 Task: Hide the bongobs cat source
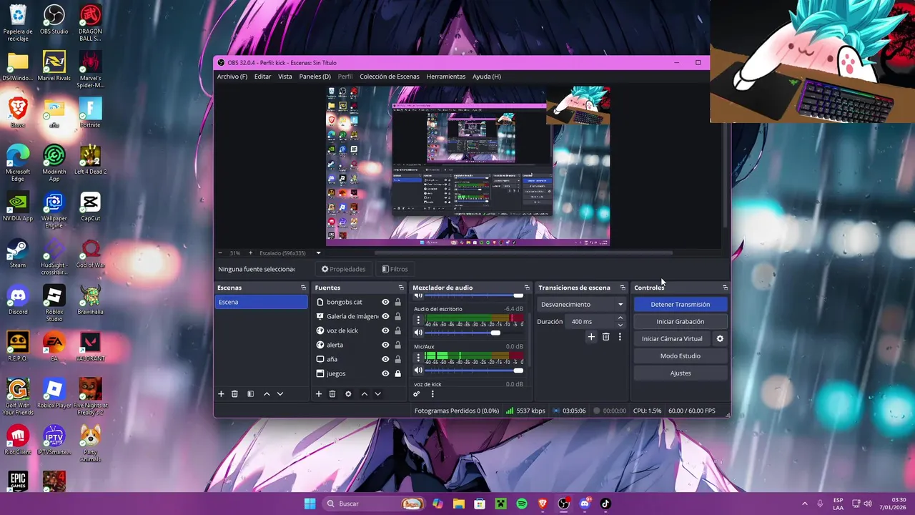385,302
